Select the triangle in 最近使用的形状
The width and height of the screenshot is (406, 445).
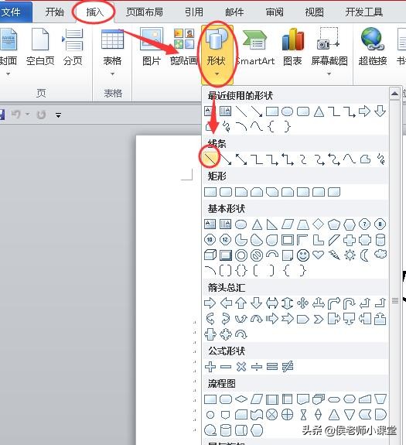coord(319,111)
